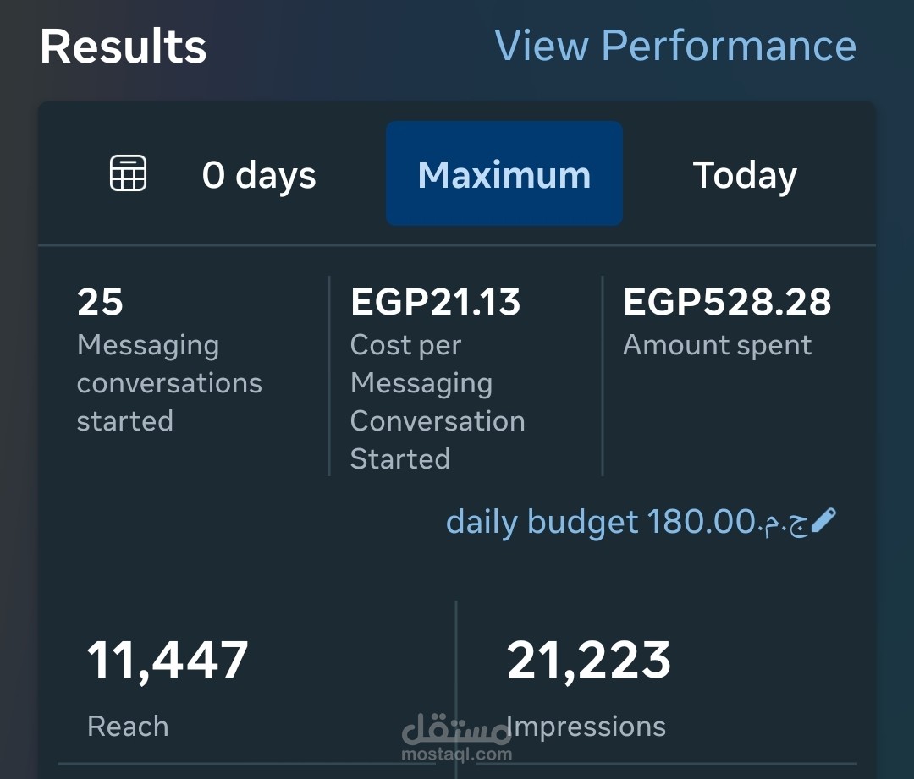Tap the Reach label
The width and height of the screenshot is (914, 779).
tap(128, 726)
